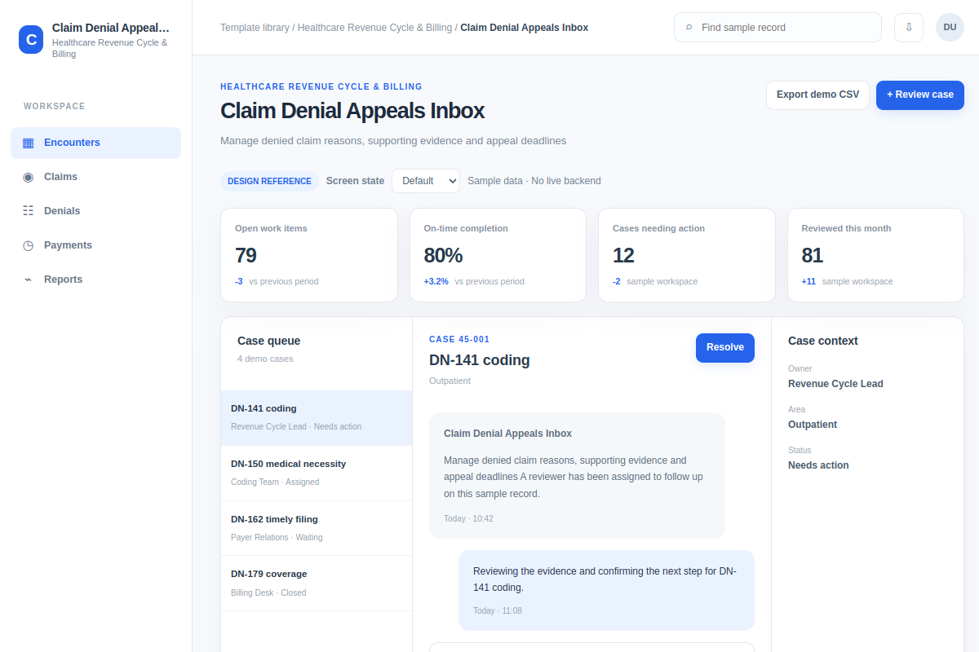The width and height of the screenshot is (979, 652).
Task: Click the Denials list icon
Action: point(29,211)
